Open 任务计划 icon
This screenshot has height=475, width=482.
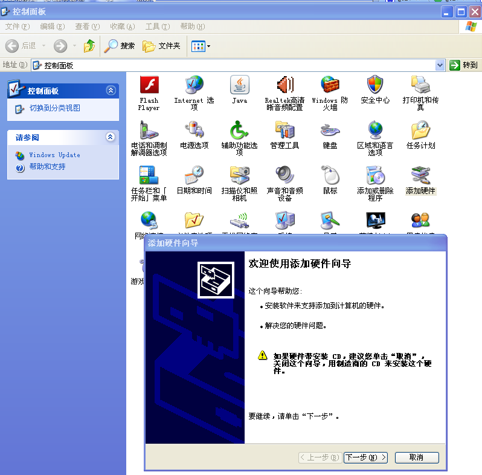(x=420, y=130)
